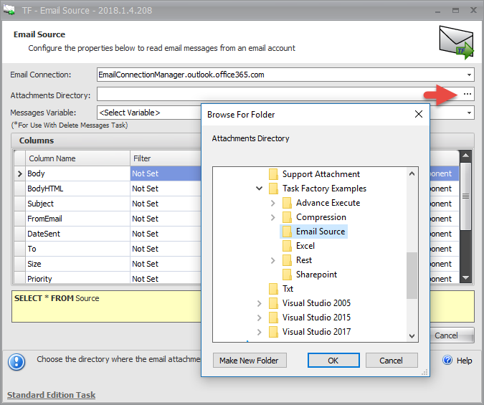Click the Excel folder icon
This screenshot has height=405, width=484.
click(x=287, y=246)
